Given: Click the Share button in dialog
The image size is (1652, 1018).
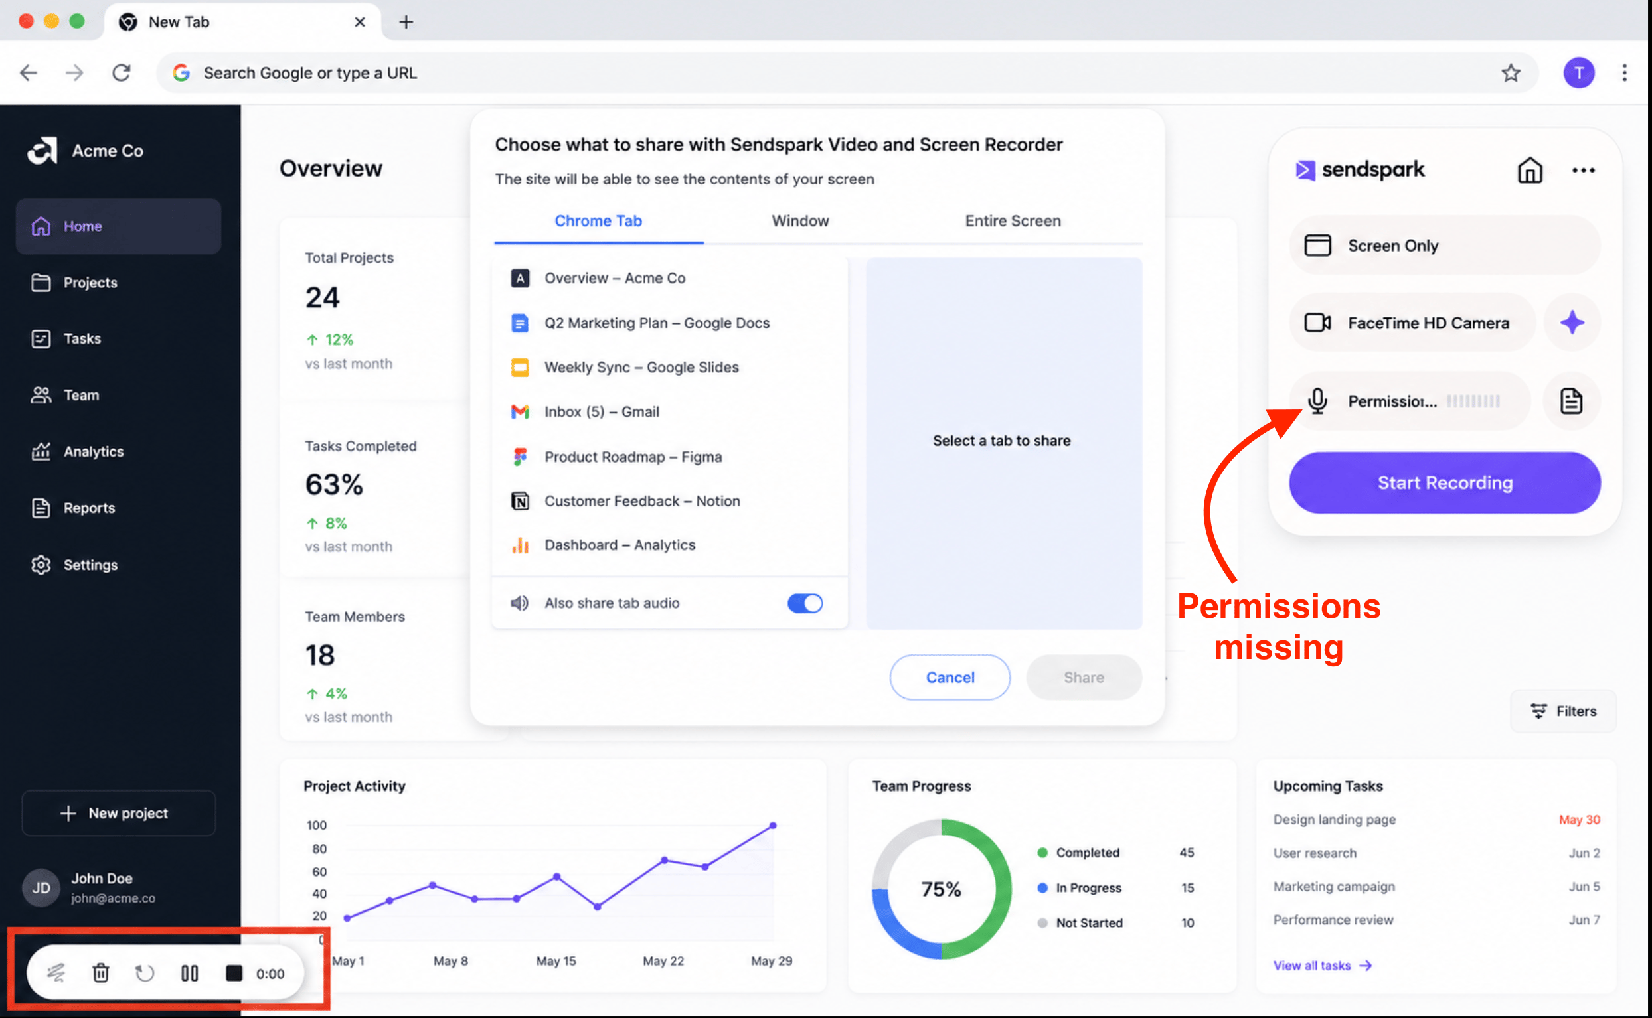Looking at the screenshot, I should pyautogui.click(x=1083, y=677).
